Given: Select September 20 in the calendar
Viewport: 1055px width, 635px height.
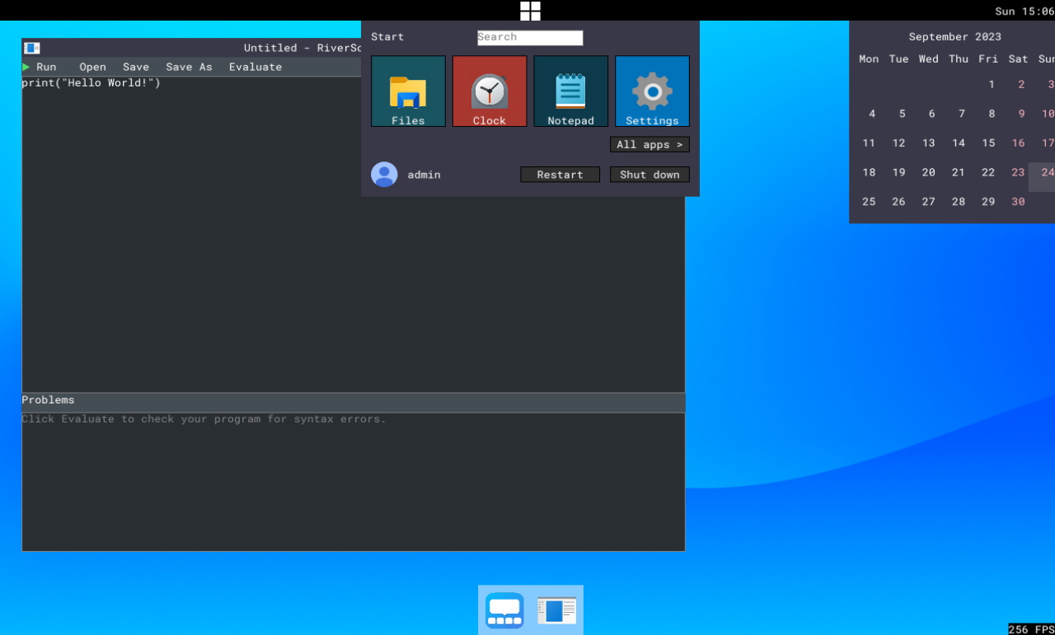Looking at the screenshot, I should tap(929, 173).
